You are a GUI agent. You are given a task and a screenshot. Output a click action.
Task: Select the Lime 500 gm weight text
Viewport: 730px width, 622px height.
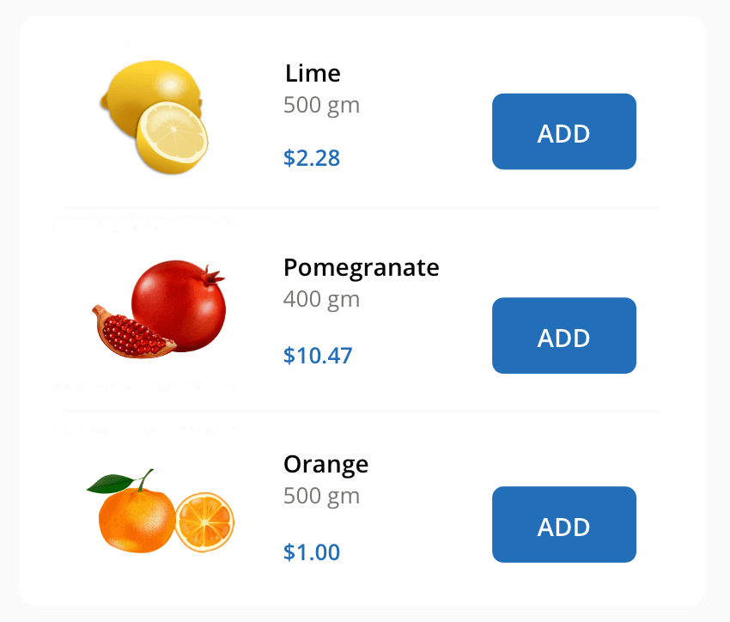(x=321, y=106)
